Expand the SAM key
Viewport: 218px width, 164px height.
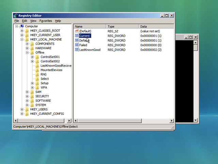coord(27,92)
